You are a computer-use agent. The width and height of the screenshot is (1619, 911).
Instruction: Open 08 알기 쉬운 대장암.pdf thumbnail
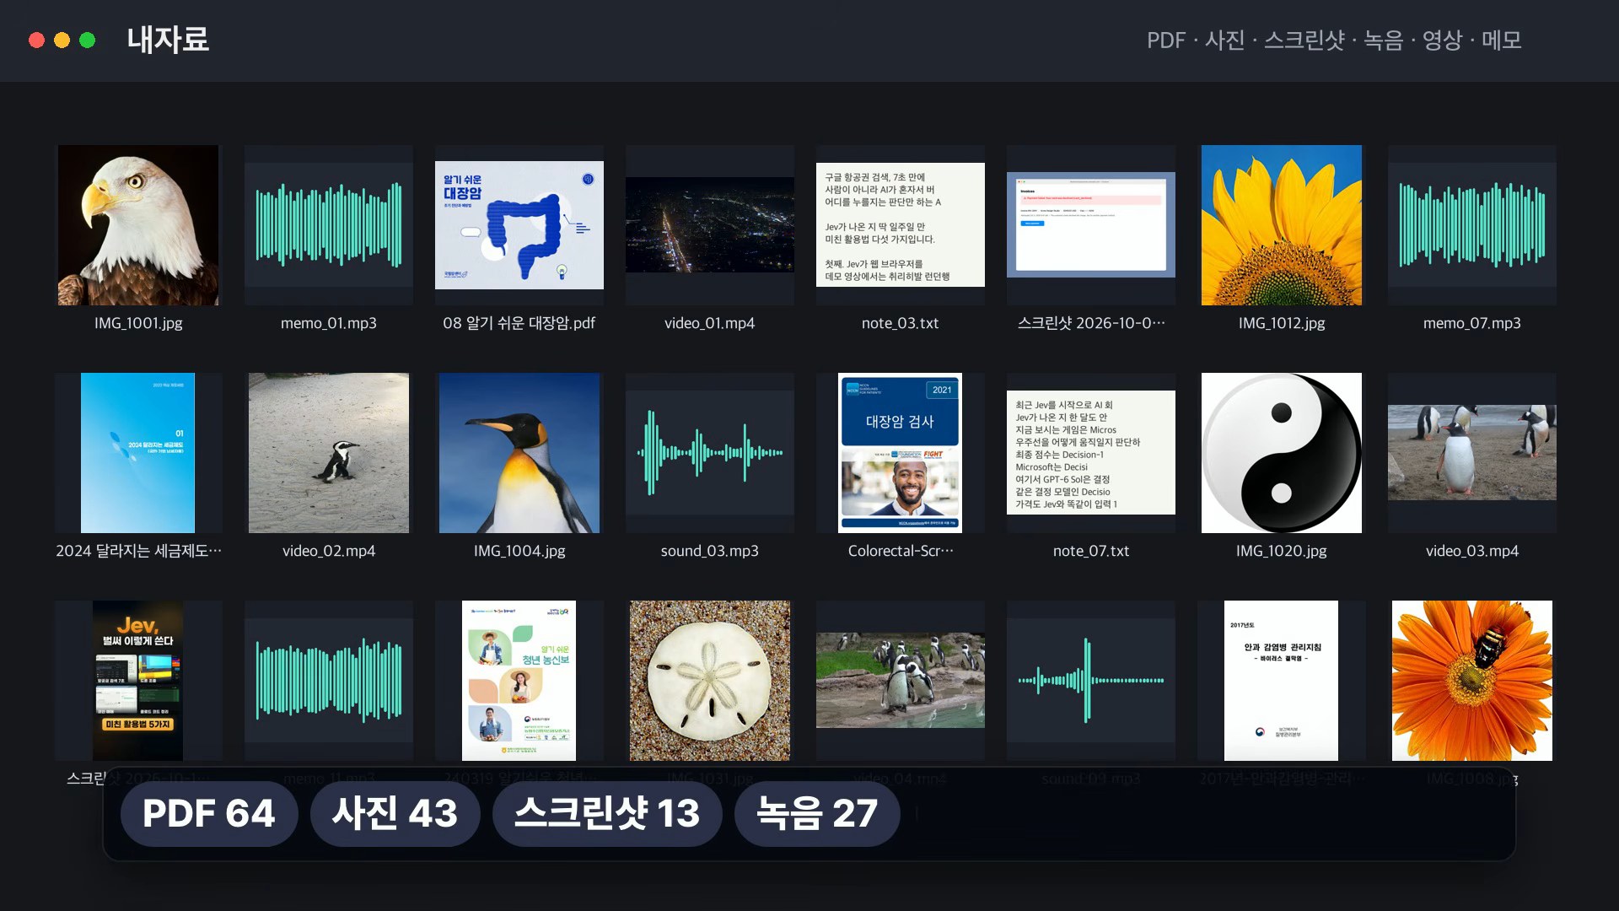click(x=519, y=225)
